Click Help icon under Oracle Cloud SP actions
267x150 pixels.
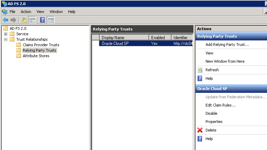coord(200,139)
